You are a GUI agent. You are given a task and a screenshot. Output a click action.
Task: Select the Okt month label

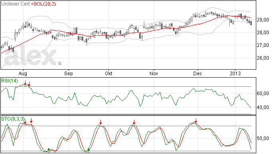(x=108, y=73)
